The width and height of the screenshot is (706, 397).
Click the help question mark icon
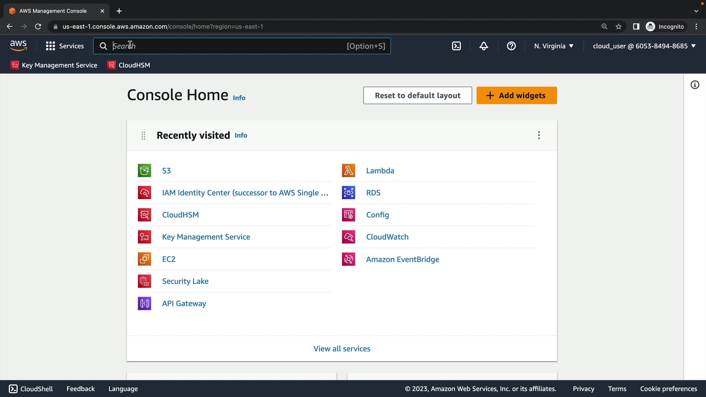[511, 46]
